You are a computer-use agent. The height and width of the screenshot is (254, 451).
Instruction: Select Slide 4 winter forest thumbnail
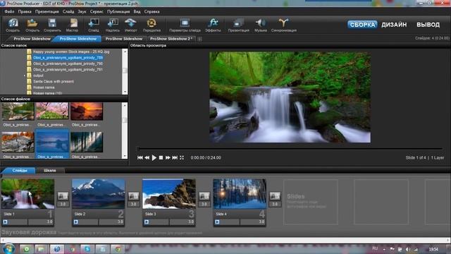click(240, 193)
